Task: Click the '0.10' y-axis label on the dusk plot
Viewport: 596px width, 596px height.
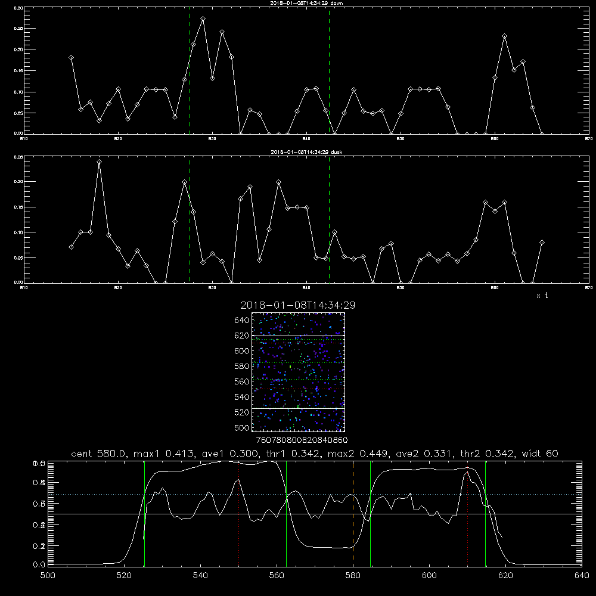Action: 18,232
